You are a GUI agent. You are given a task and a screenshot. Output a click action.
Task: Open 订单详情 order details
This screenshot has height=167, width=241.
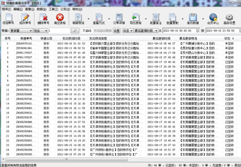coord(119,19)
